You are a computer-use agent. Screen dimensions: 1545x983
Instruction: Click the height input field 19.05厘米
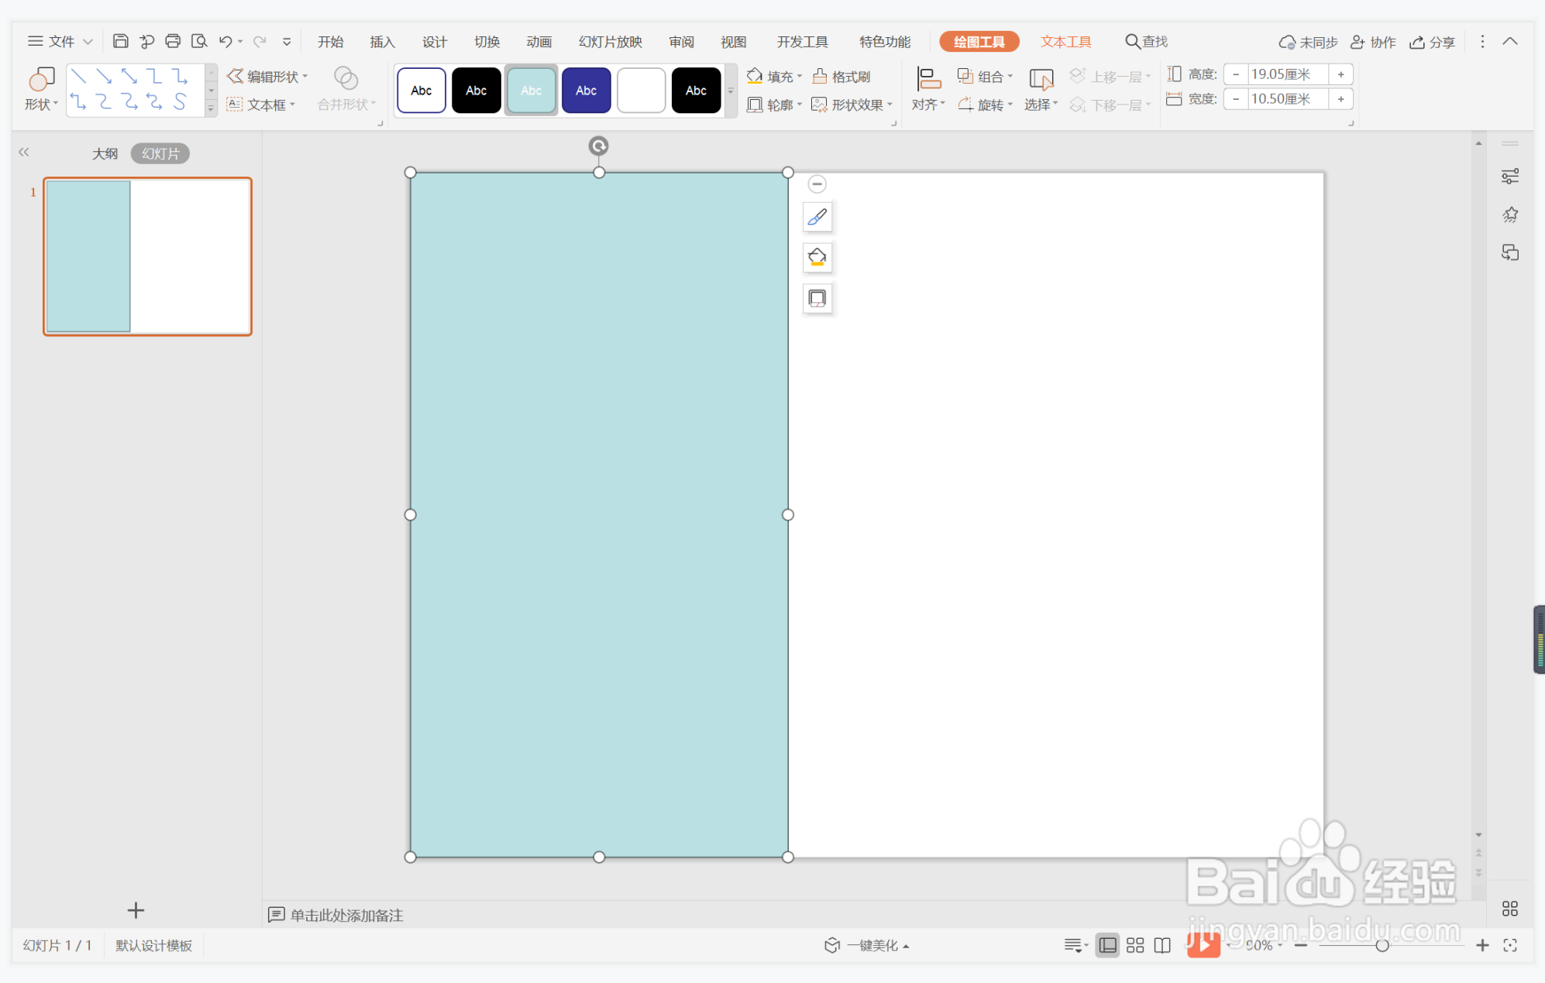(1286, 74)
